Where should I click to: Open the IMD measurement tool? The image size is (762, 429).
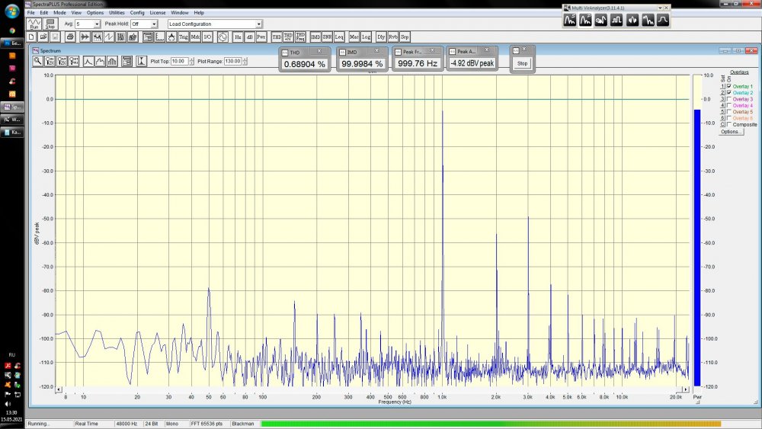[x=315, y=37]
